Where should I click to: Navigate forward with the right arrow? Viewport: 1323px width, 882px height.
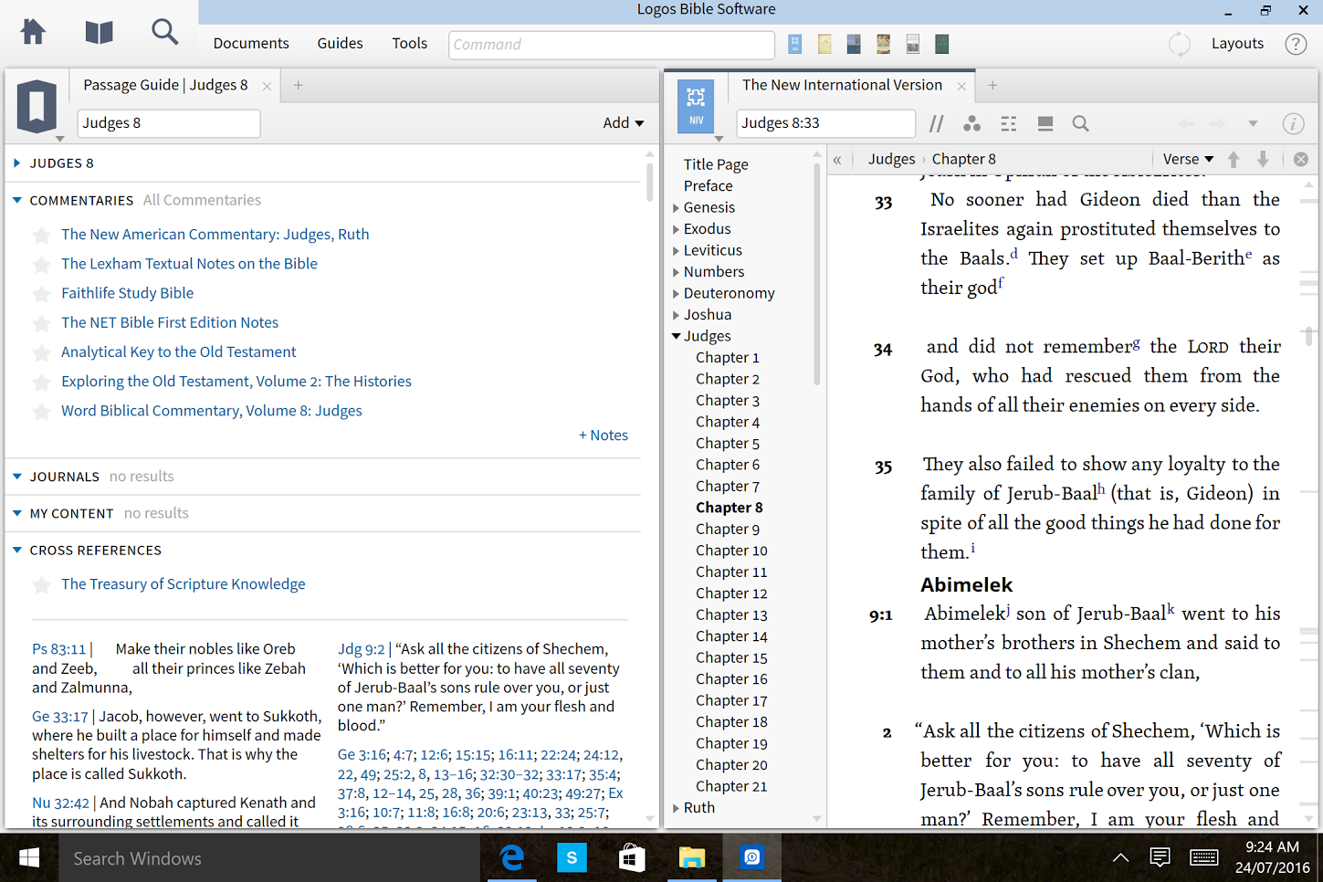[x=1217, y=123]
